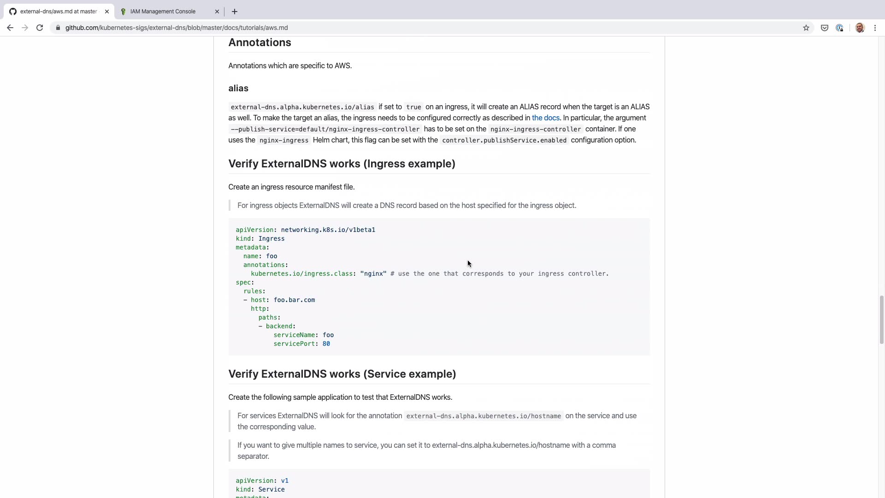Click the browser forward arrow
Image resolution: width=885 pixels, height=498 pixels.
click(25, 28)
